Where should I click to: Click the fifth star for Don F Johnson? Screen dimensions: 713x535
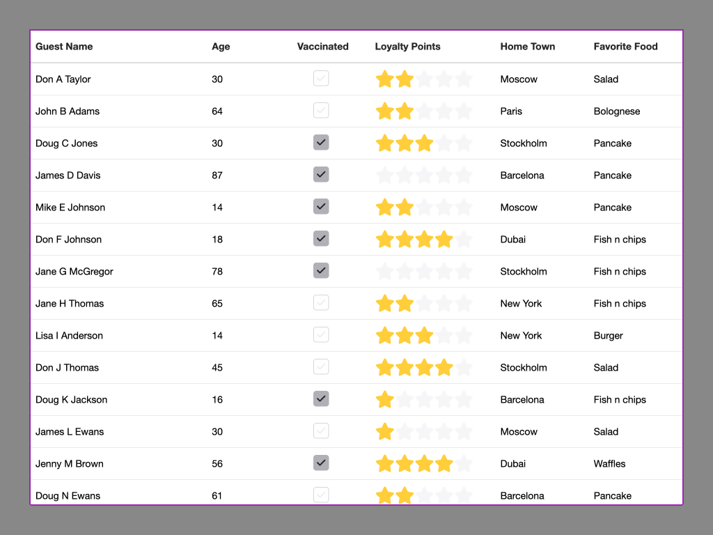464,240
